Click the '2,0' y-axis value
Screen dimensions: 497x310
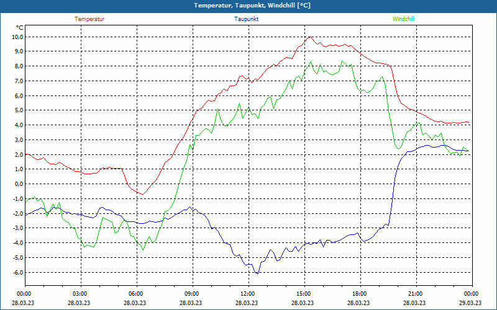(x=19, y=154)
